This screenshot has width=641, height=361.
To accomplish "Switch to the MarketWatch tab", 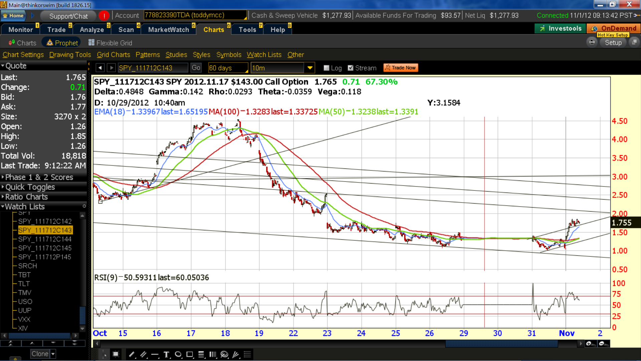I will tap(169, 29).
